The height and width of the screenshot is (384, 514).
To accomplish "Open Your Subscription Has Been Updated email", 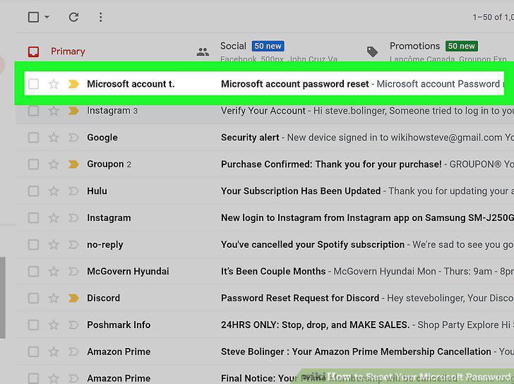I will 265,191.
